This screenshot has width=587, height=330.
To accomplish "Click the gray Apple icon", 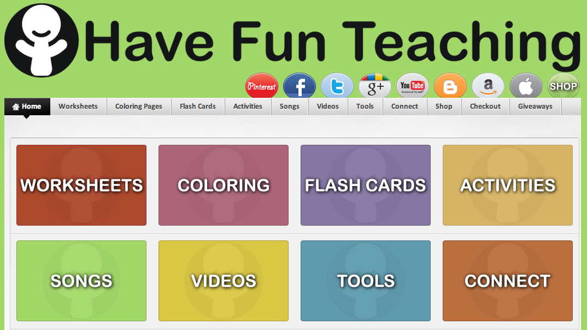I will pos(526,86).
